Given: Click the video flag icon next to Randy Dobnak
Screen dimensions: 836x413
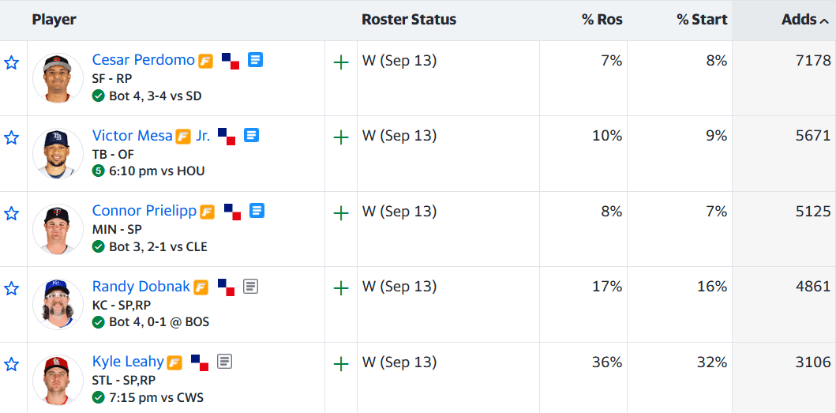Looking at the screenshot, I should (226, 287).
